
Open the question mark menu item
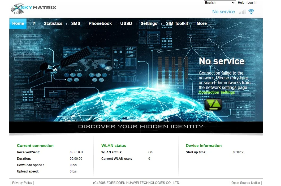click(x=34, y=23)
